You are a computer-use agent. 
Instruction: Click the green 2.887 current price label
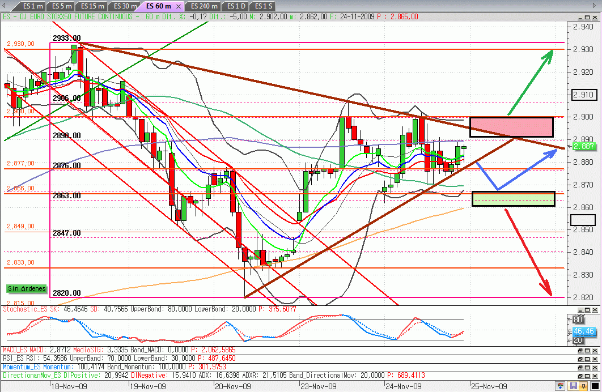pos(583,146)
